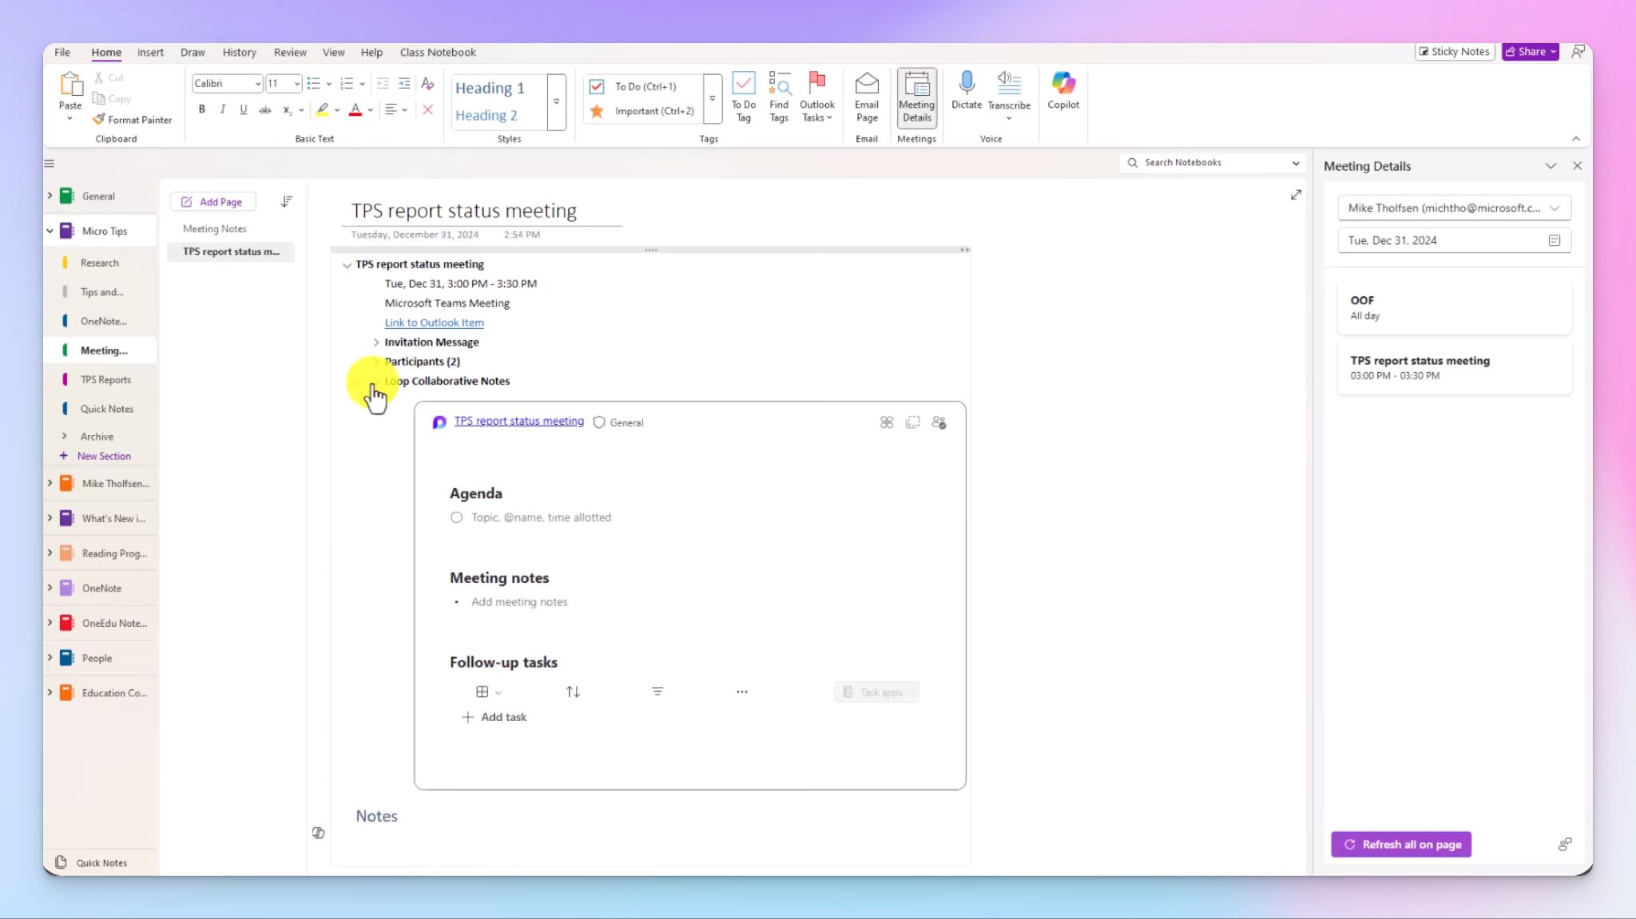The width and height of the screenshot is (1636, 919).
Task: Apply italic formatting
Action: [222, 109]
